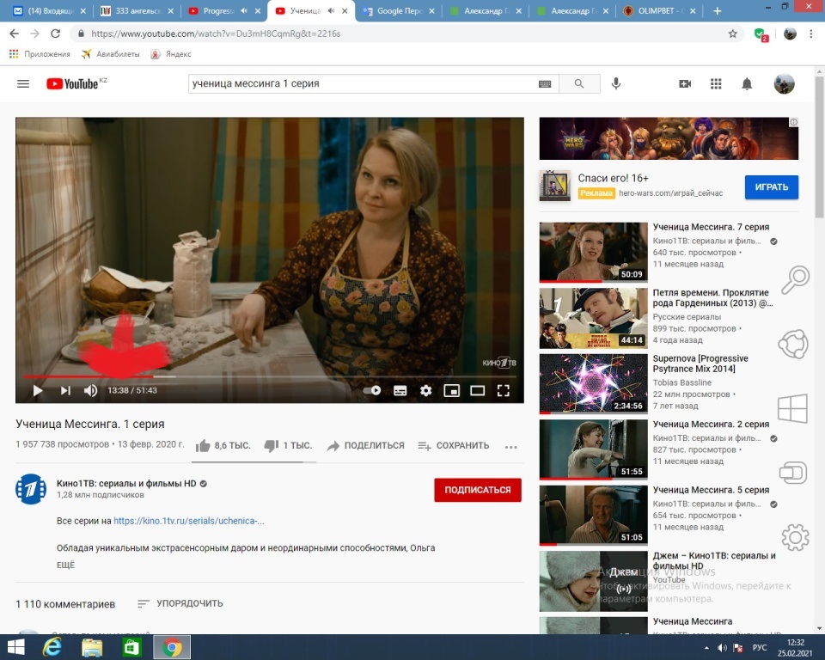Image resolution: width=825 pixels, height=660 pixels.
Task: Go back in browser history
Action: (15, 34)
